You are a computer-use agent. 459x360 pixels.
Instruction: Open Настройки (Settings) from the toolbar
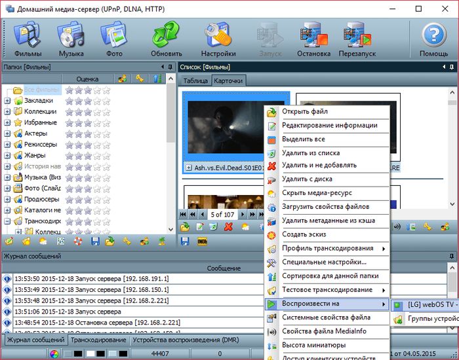(x=218, y=39)
